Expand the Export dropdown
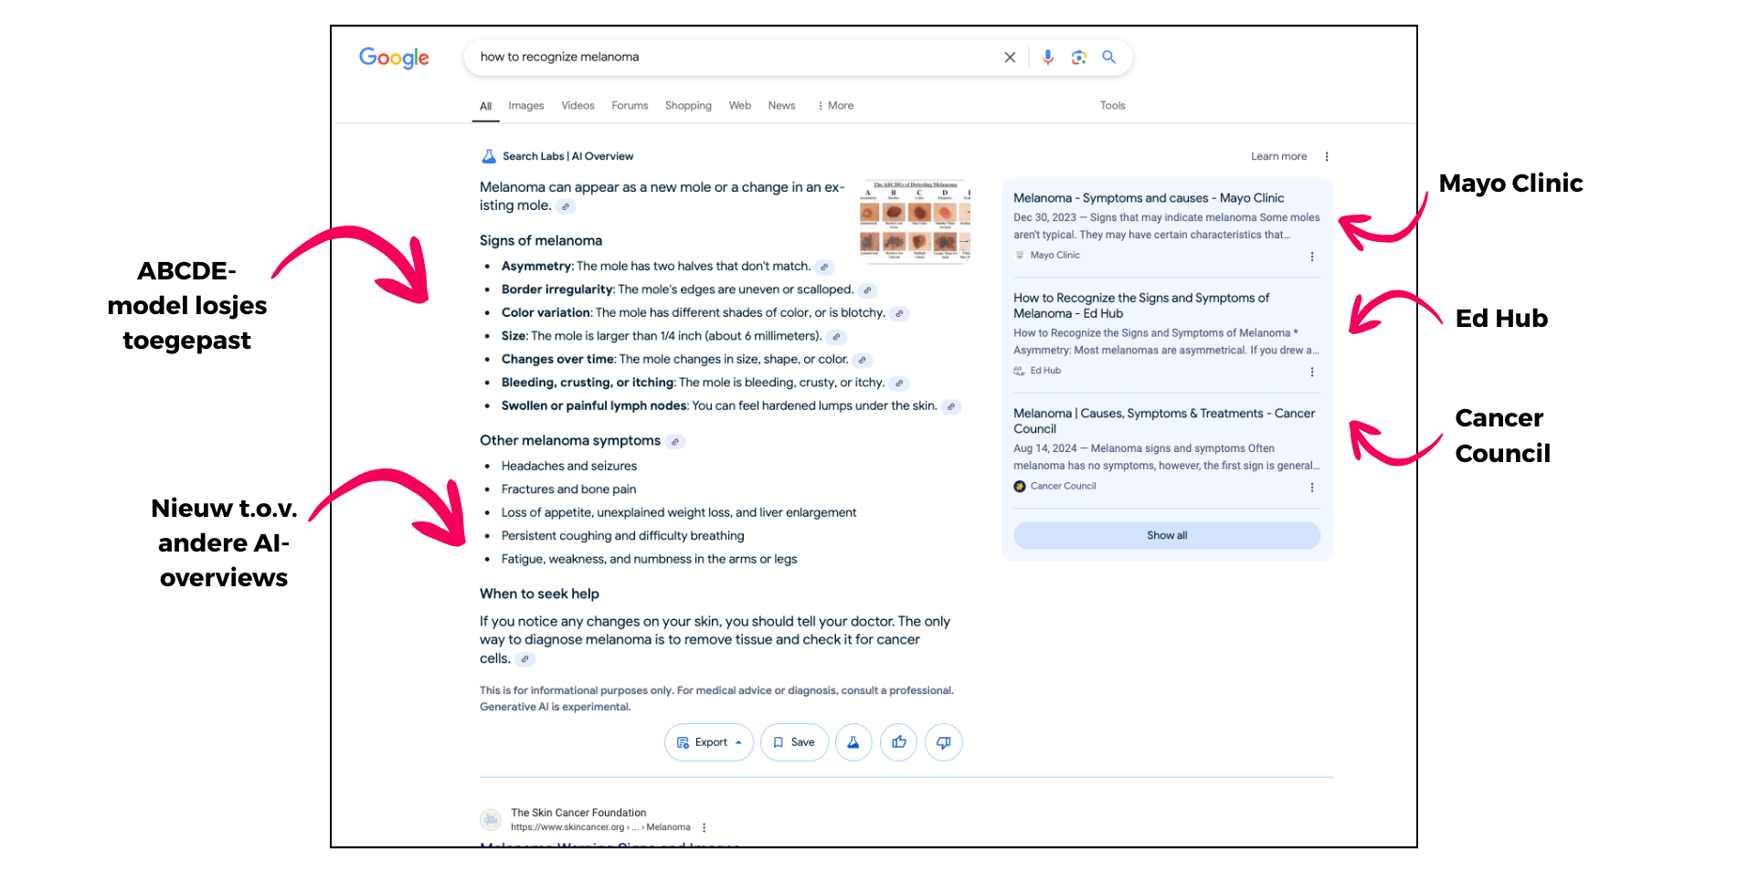Screen dimensions: 1748x873 (709, 742)
